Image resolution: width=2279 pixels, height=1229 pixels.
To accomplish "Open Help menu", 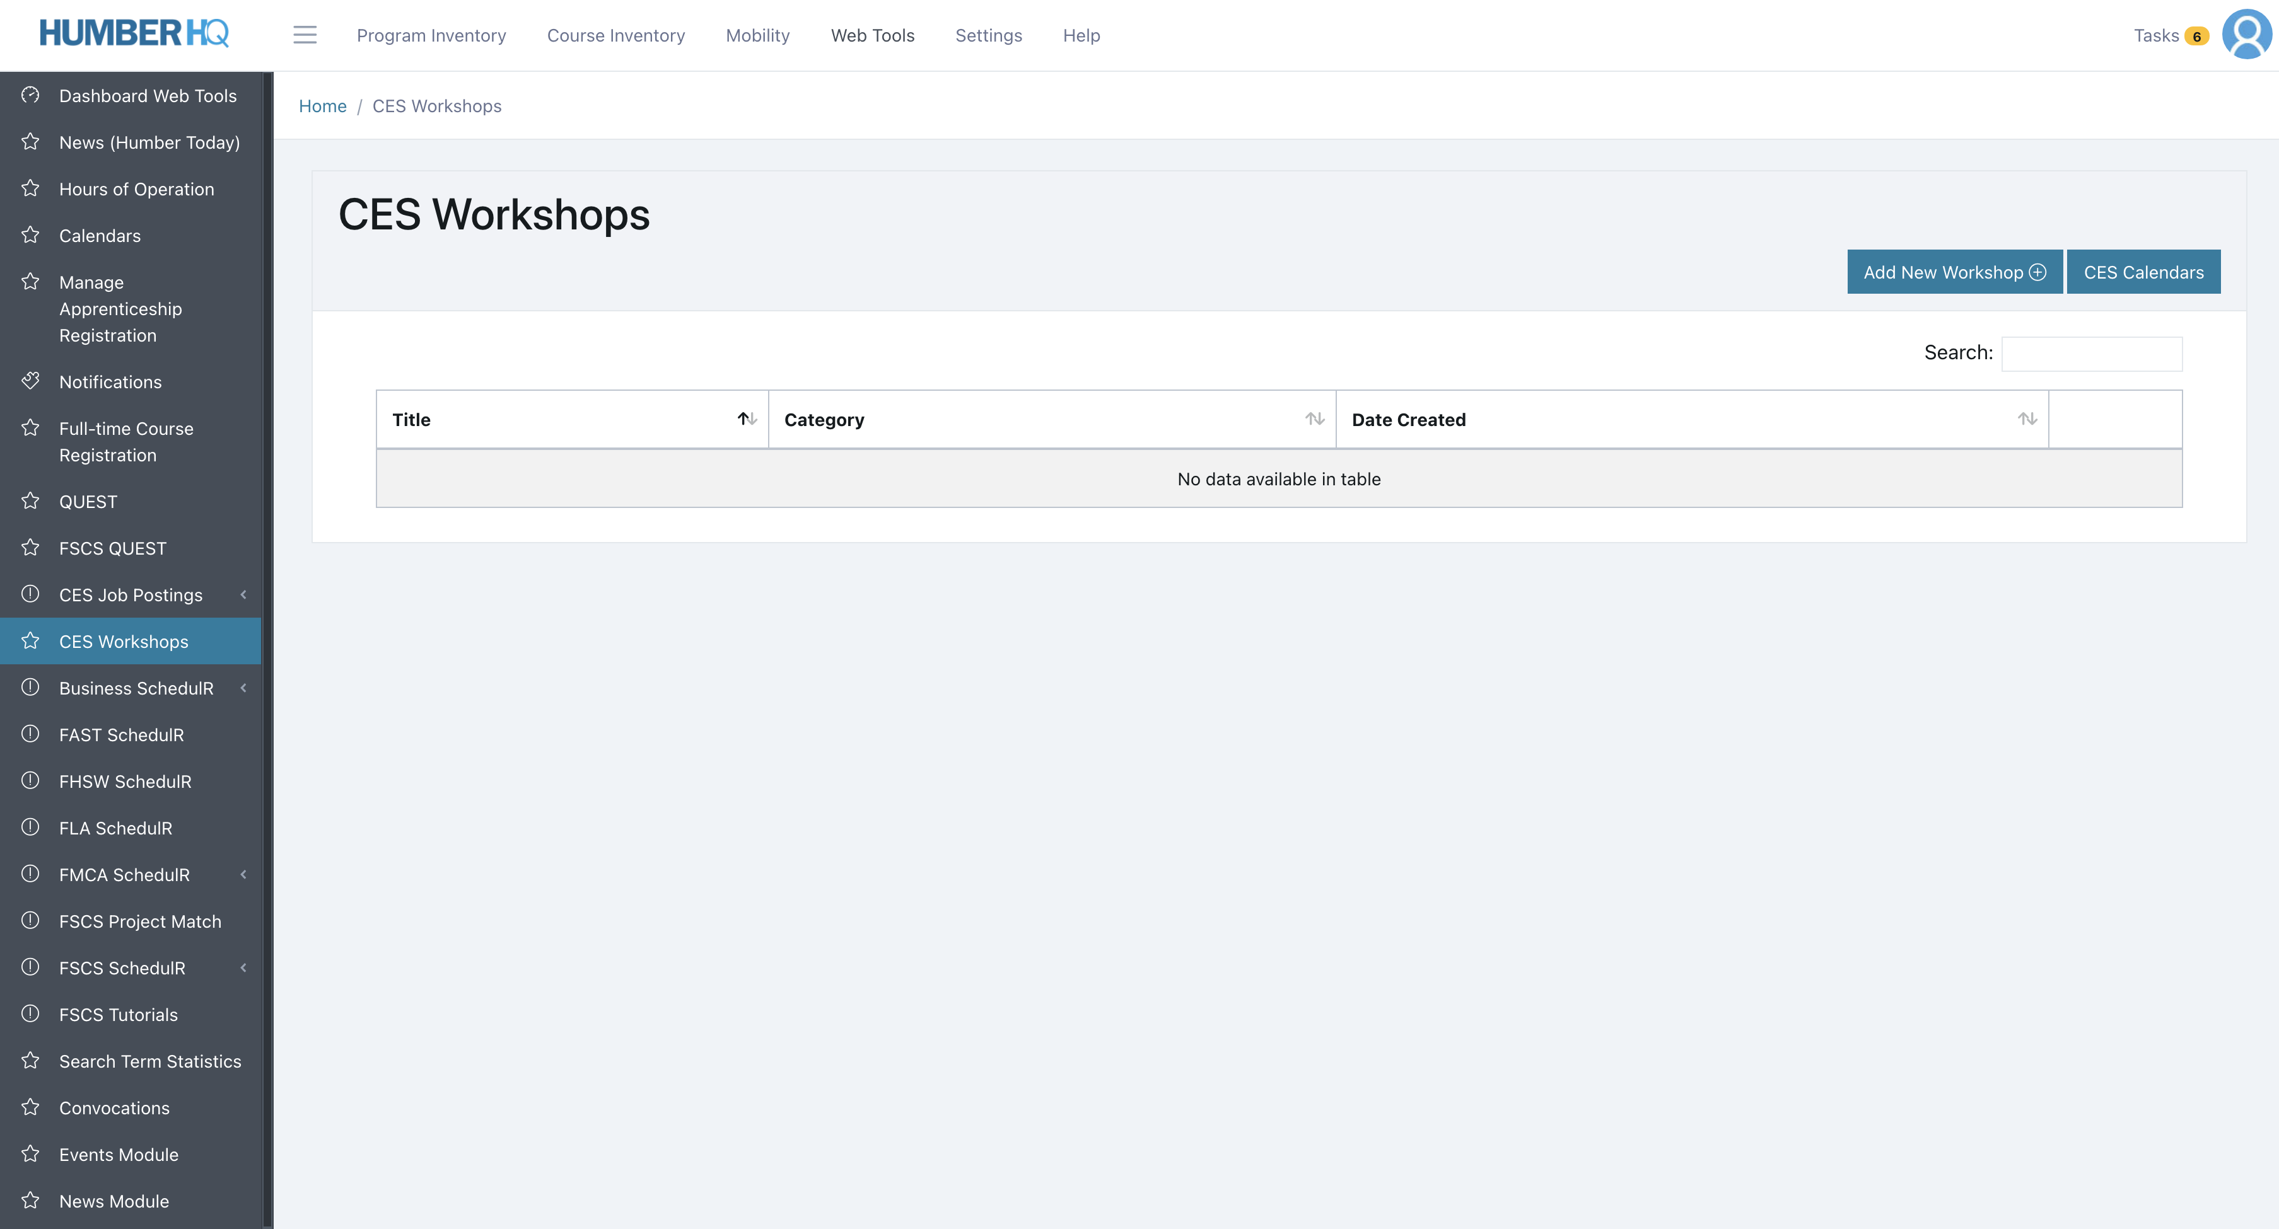I will click(x=1081, y=35).
